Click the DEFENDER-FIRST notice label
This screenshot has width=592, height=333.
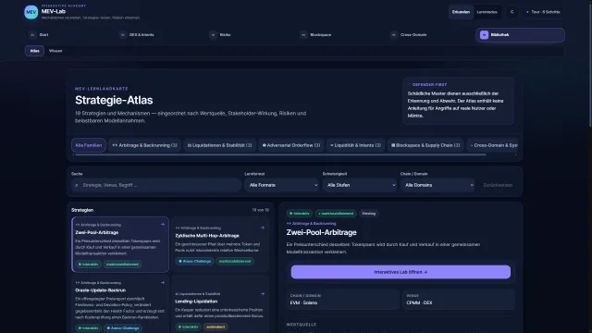tap(429, 84)
